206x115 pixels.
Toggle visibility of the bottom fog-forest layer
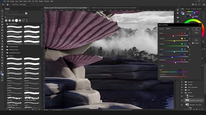[182, 105]
